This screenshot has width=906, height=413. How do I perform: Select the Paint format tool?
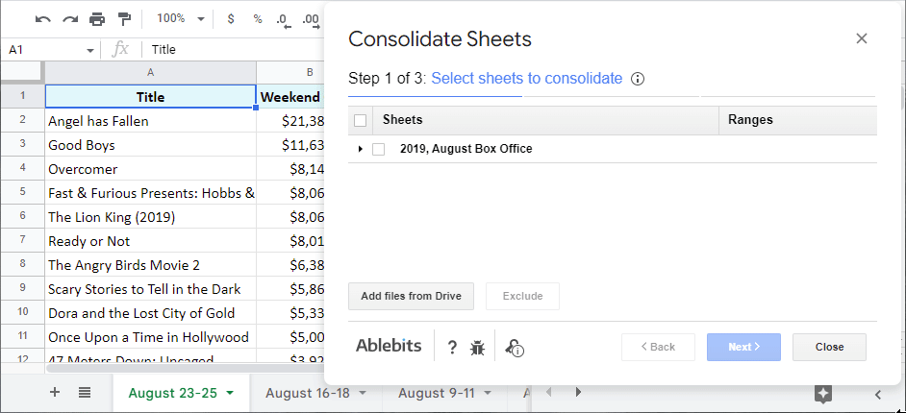tap(124, 18)
